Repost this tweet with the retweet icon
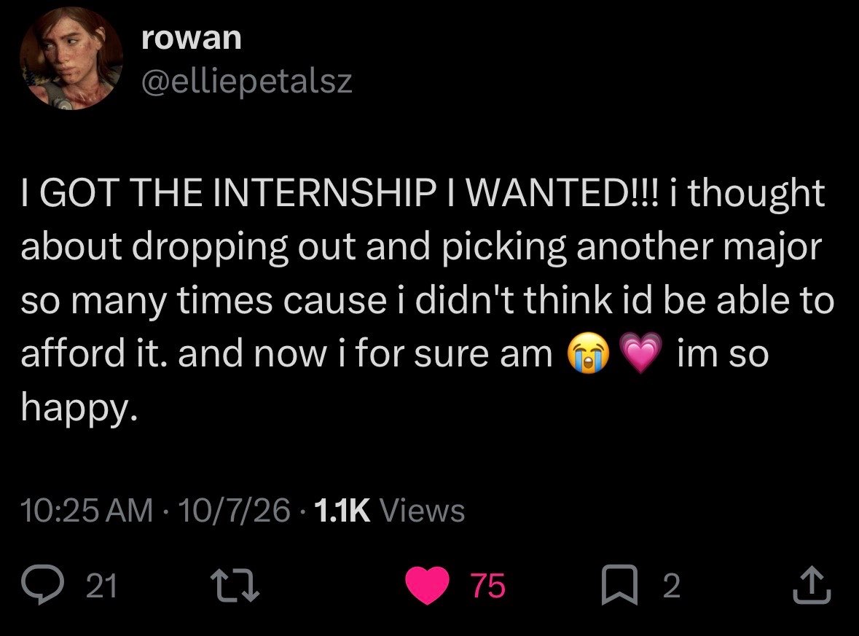Image resolution: width=859 pixels, height=636 pixels. tap(235, 585)
